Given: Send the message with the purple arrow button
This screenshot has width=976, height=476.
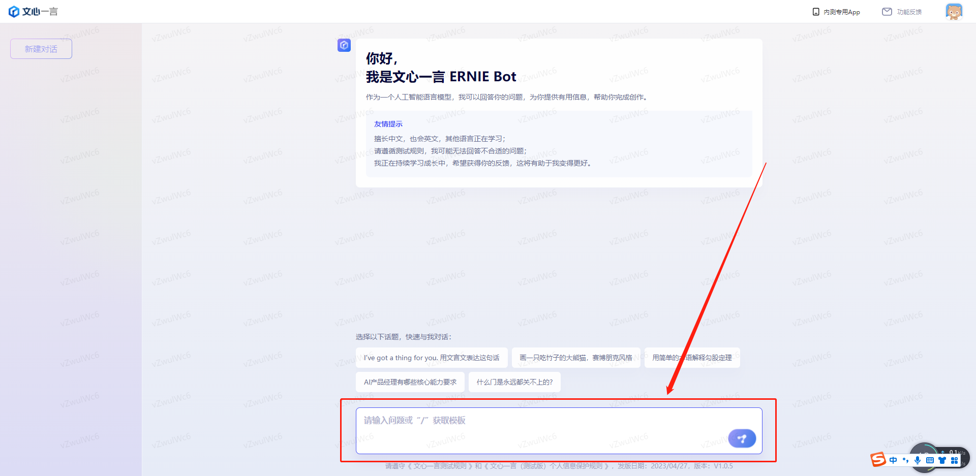Looking at the screenshot, I should [742, 438].
